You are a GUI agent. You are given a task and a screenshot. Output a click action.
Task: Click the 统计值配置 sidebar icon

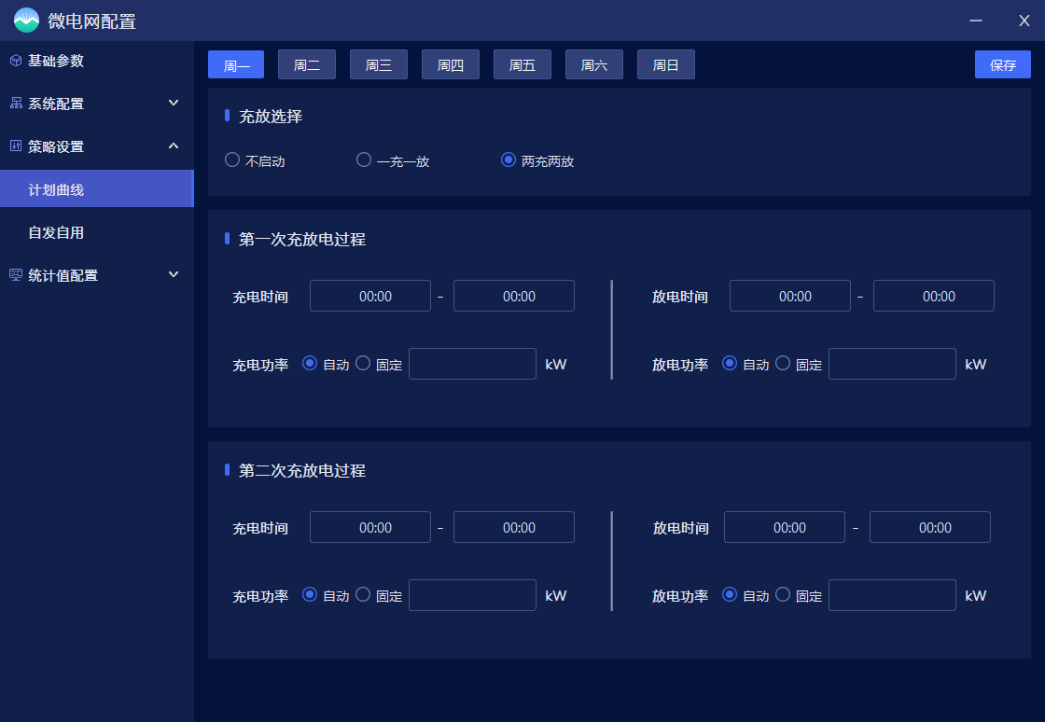(x=14, y=274)
